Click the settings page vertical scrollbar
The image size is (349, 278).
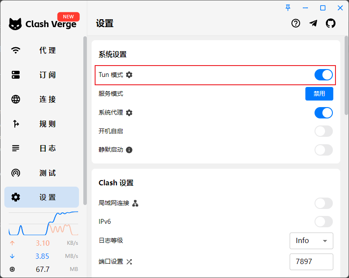click(x=346, y=75)
